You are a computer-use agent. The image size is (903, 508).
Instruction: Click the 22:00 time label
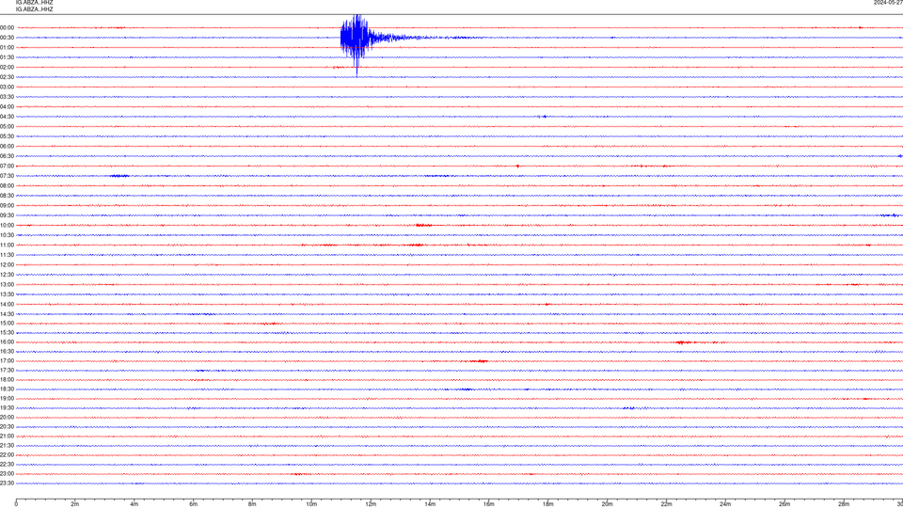(x=7, y=455)
